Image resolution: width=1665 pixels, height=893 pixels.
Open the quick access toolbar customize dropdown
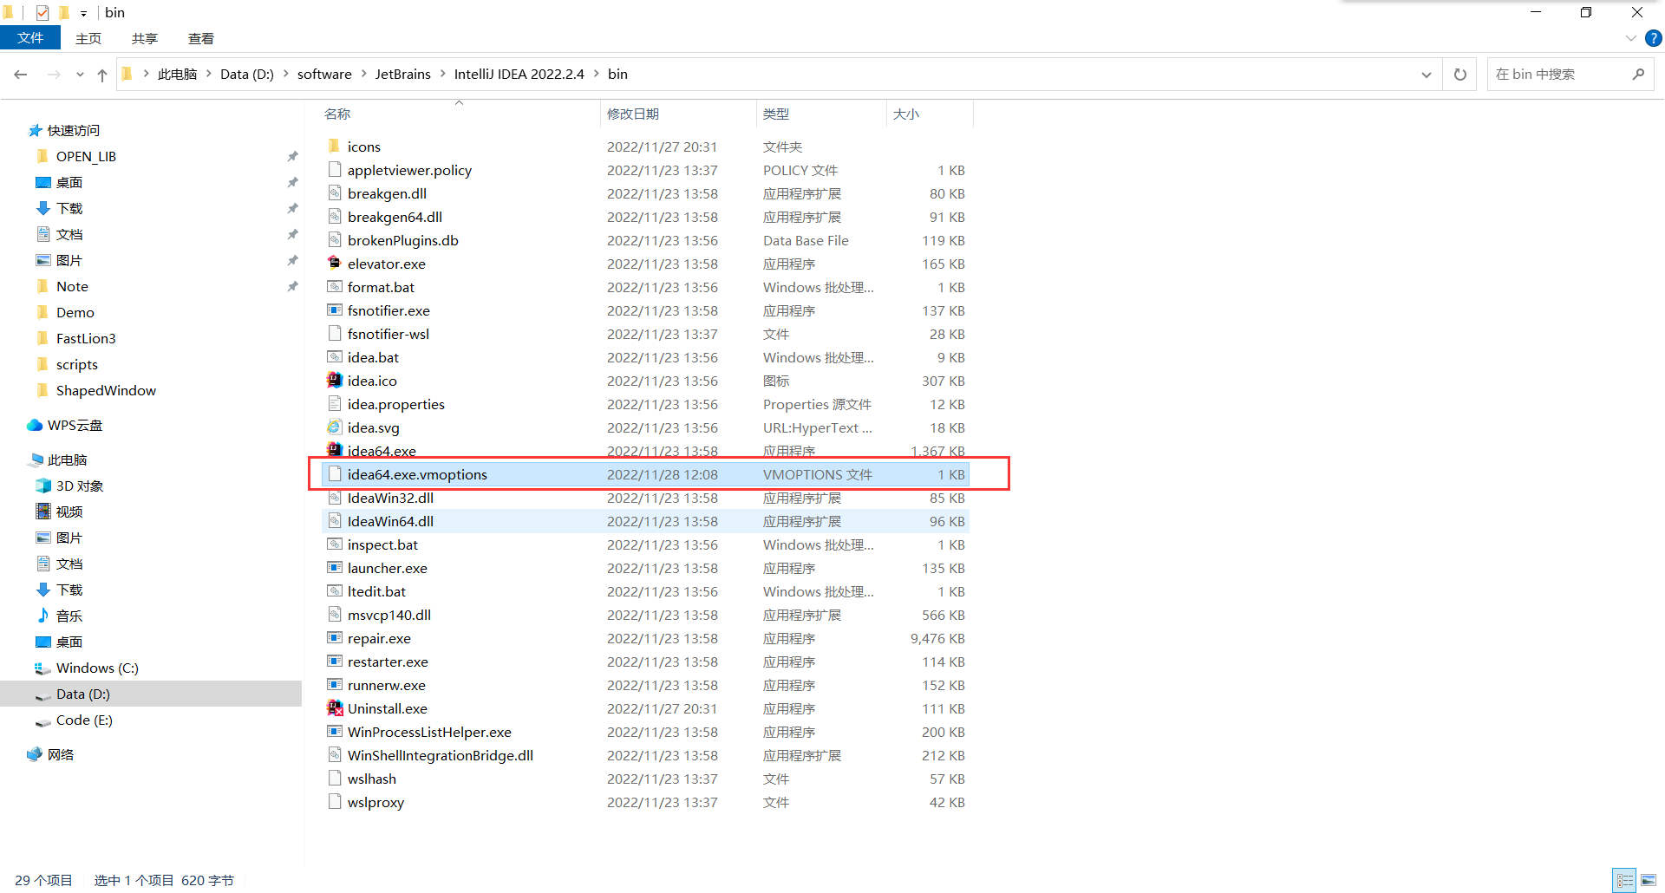pos(83,13)
